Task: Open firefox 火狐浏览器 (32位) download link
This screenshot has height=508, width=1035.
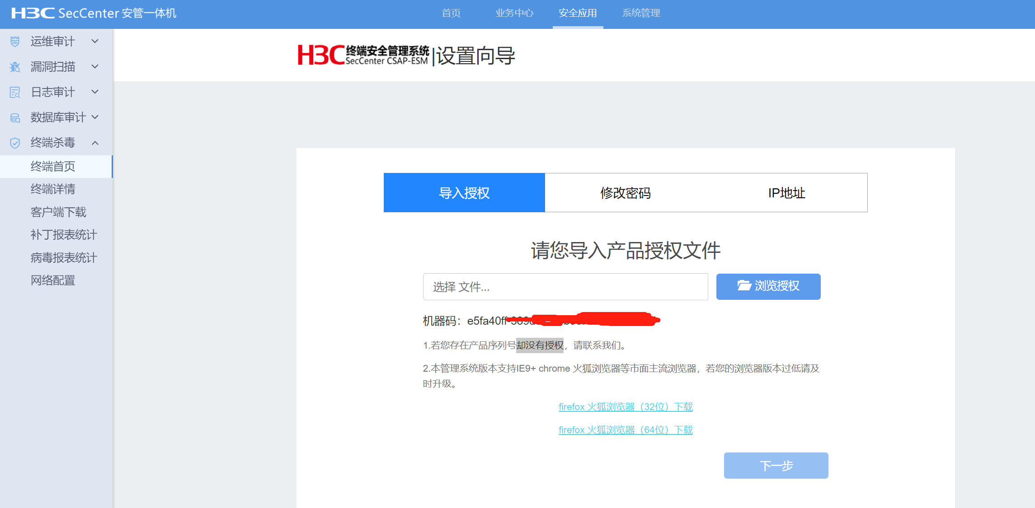Action: tap(626, 407)
